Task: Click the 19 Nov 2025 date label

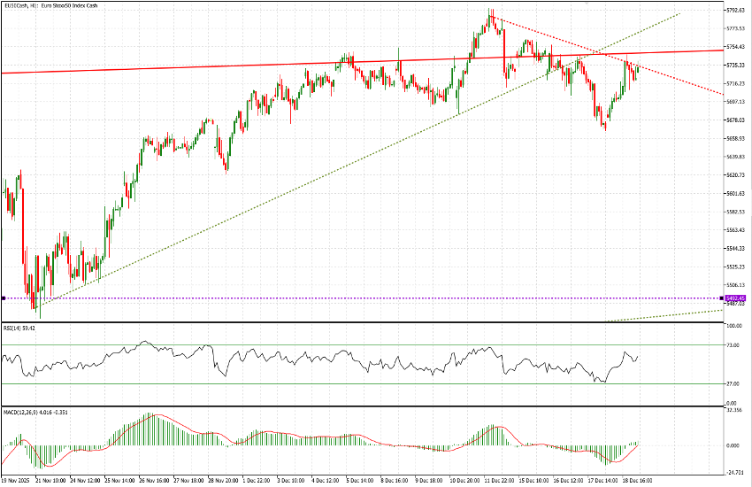Action: (x=17, y=481)
